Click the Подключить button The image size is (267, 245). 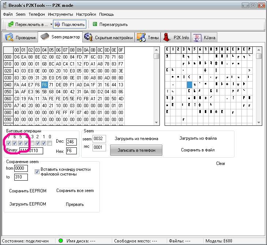69,24
